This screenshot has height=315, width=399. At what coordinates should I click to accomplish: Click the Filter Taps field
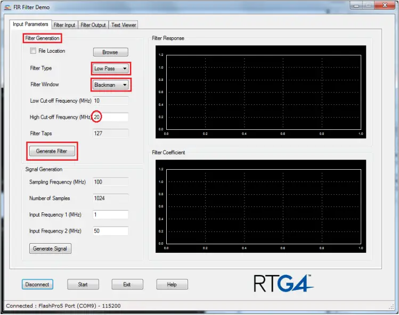click(x=111, y=133)
